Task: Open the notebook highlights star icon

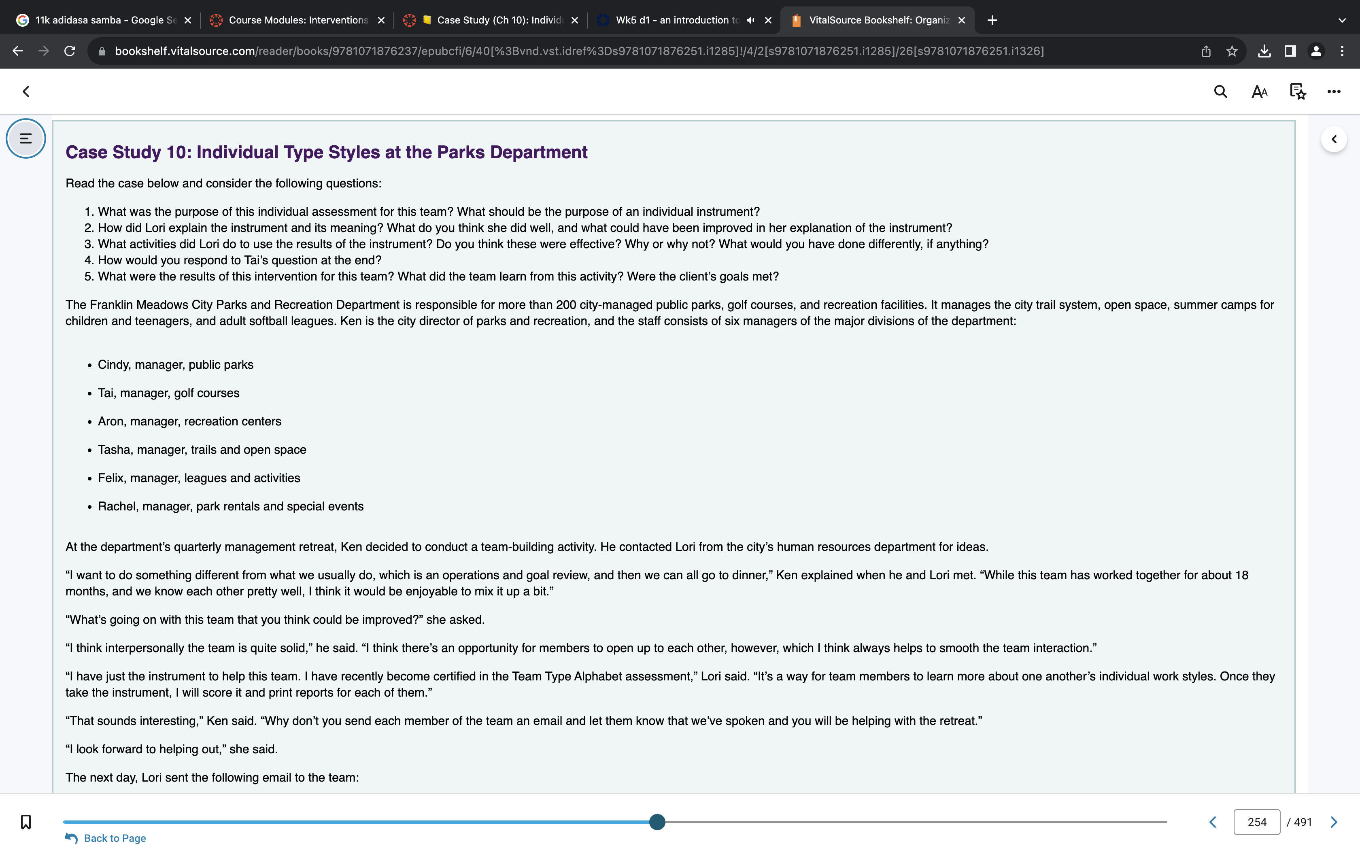Action: (x=1298, y=91)
